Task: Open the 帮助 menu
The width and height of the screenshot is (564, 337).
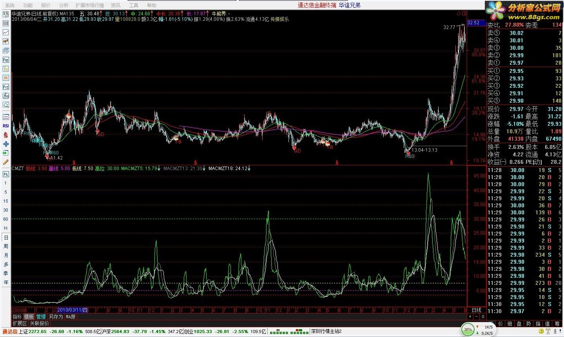Action: pyautogui.click(x=151, y=5)
